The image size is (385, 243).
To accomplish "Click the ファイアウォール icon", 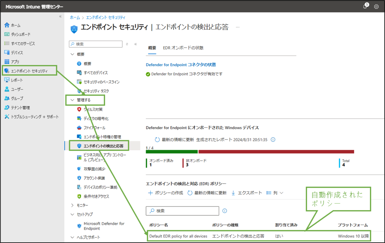I will (79, 128).
